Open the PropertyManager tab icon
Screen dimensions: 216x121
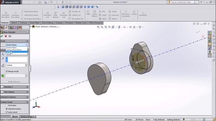[6, 28]
